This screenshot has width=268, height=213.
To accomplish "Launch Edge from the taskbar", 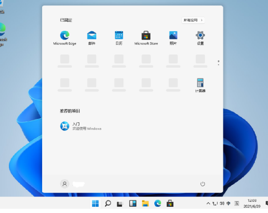I will point(157,203).
